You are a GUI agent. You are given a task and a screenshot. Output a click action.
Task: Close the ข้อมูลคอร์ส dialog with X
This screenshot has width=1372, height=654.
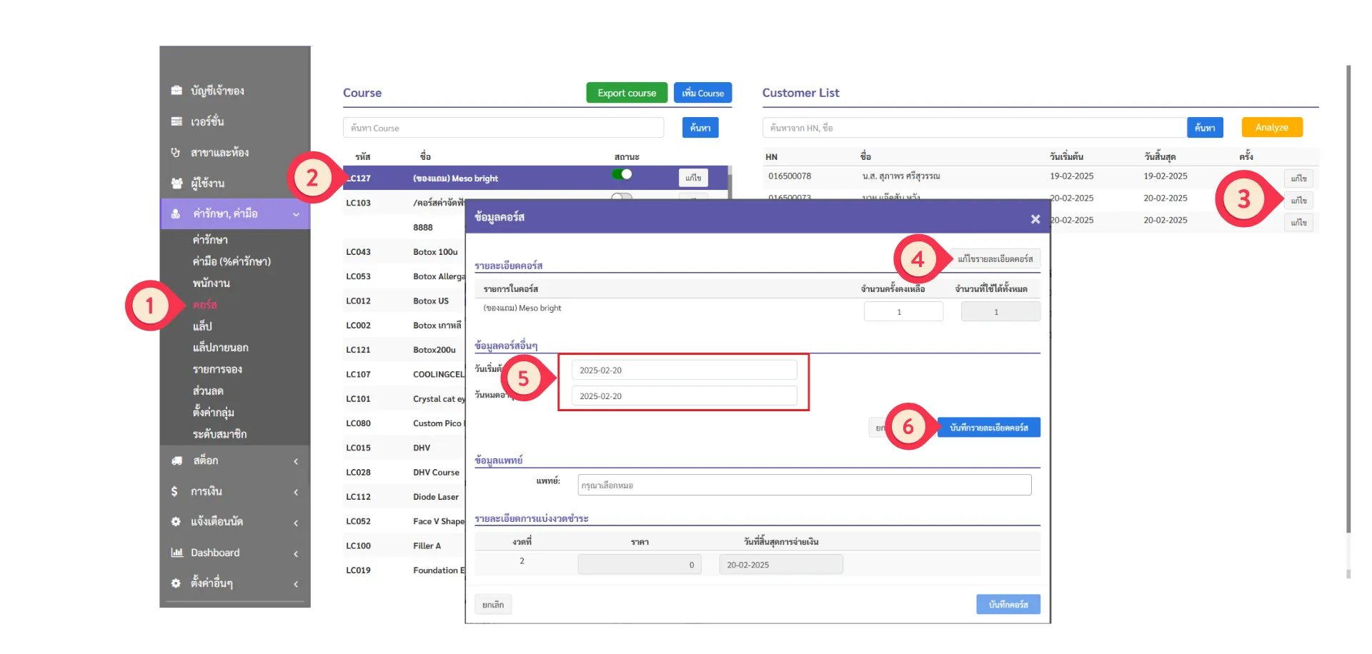(1035, 219)
